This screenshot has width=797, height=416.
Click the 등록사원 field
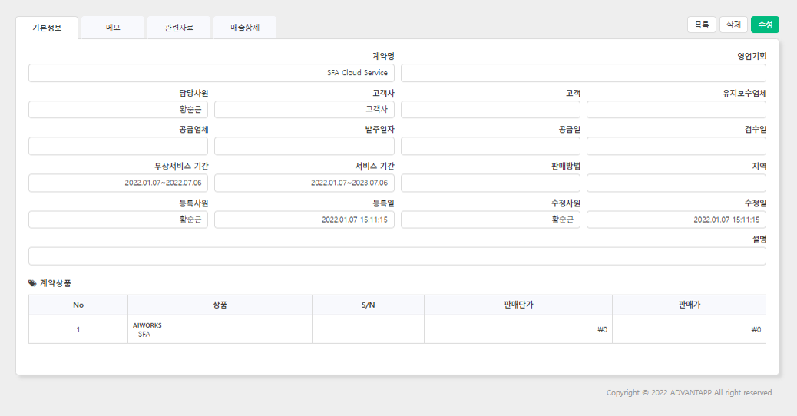(x=118, y=220)
